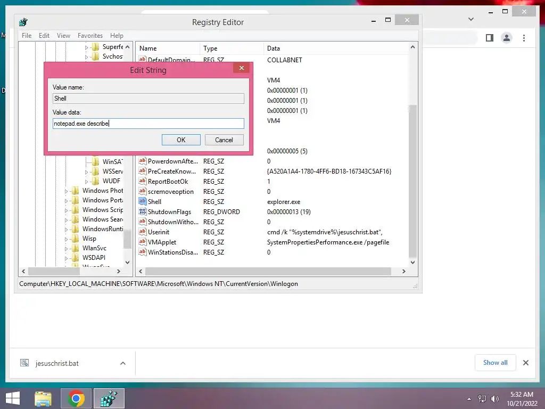Click the WlanSvc folder icon
Screen dimensions: 545x409
tap(75, 248)
